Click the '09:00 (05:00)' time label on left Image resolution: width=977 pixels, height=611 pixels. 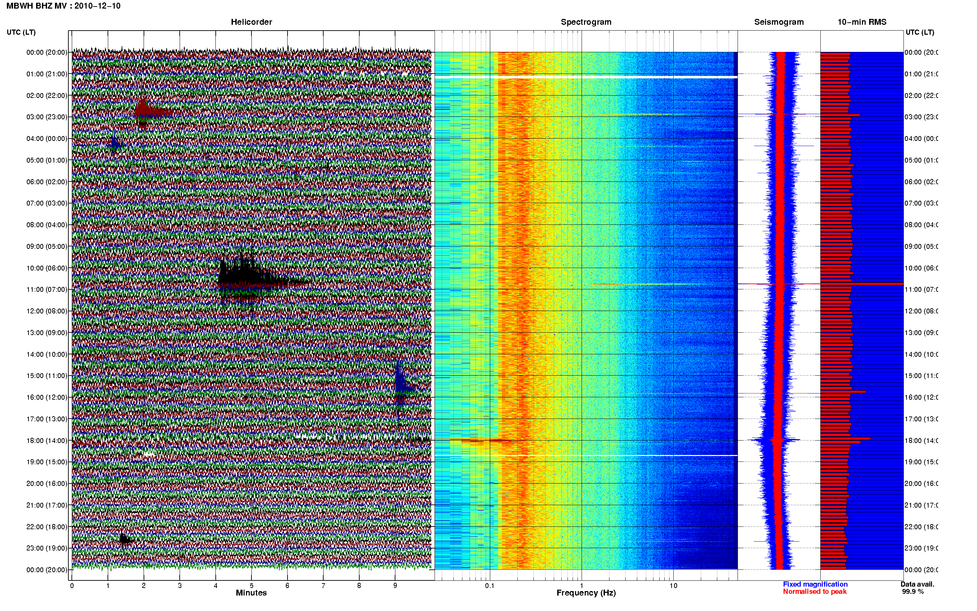point(47,246)
